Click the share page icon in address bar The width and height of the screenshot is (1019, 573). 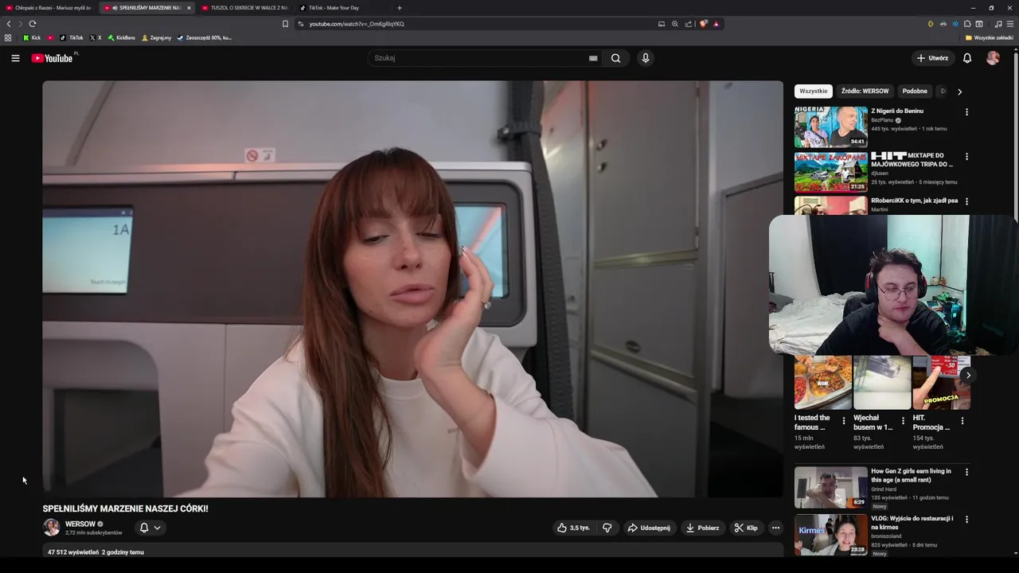[689, 24]
